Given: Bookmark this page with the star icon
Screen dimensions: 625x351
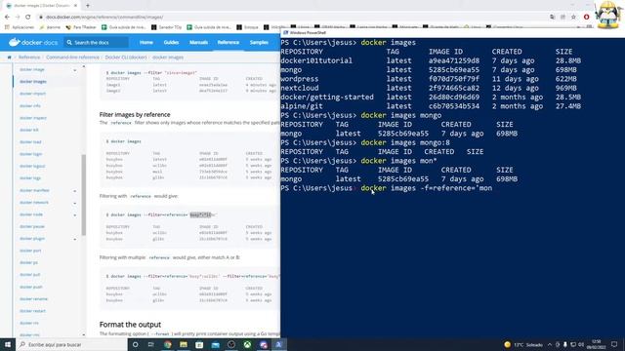Looking at the screenshot, I should pos(573,18).
